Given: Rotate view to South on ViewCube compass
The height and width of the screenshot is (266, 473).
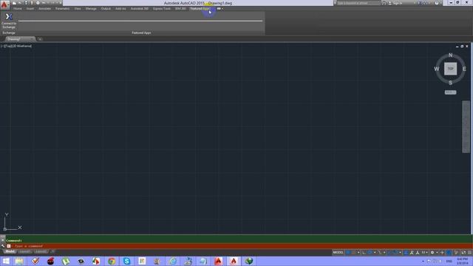Looking at the screenshot, I should click(x=450, y=83).
